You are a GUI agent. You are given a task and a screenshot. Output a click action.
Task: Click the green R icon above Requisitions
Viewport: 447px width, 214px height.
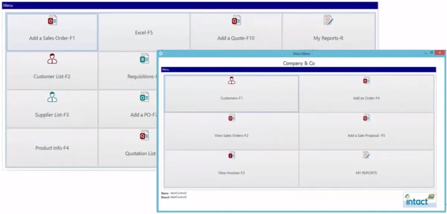pos(144,59)
